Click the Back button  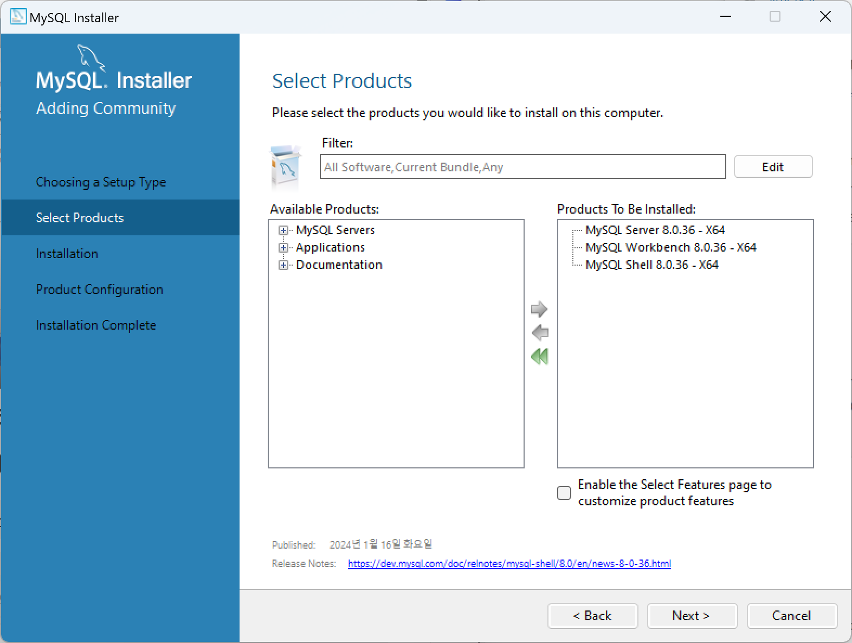tap(592, 615)
